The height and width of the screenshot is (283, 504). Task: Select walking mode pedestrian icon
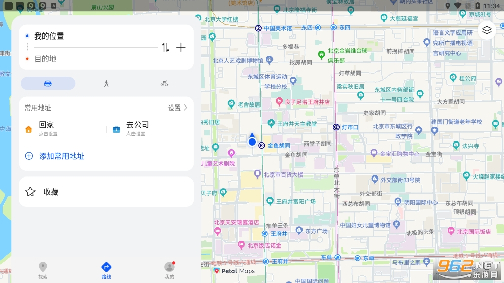[106, 83]
